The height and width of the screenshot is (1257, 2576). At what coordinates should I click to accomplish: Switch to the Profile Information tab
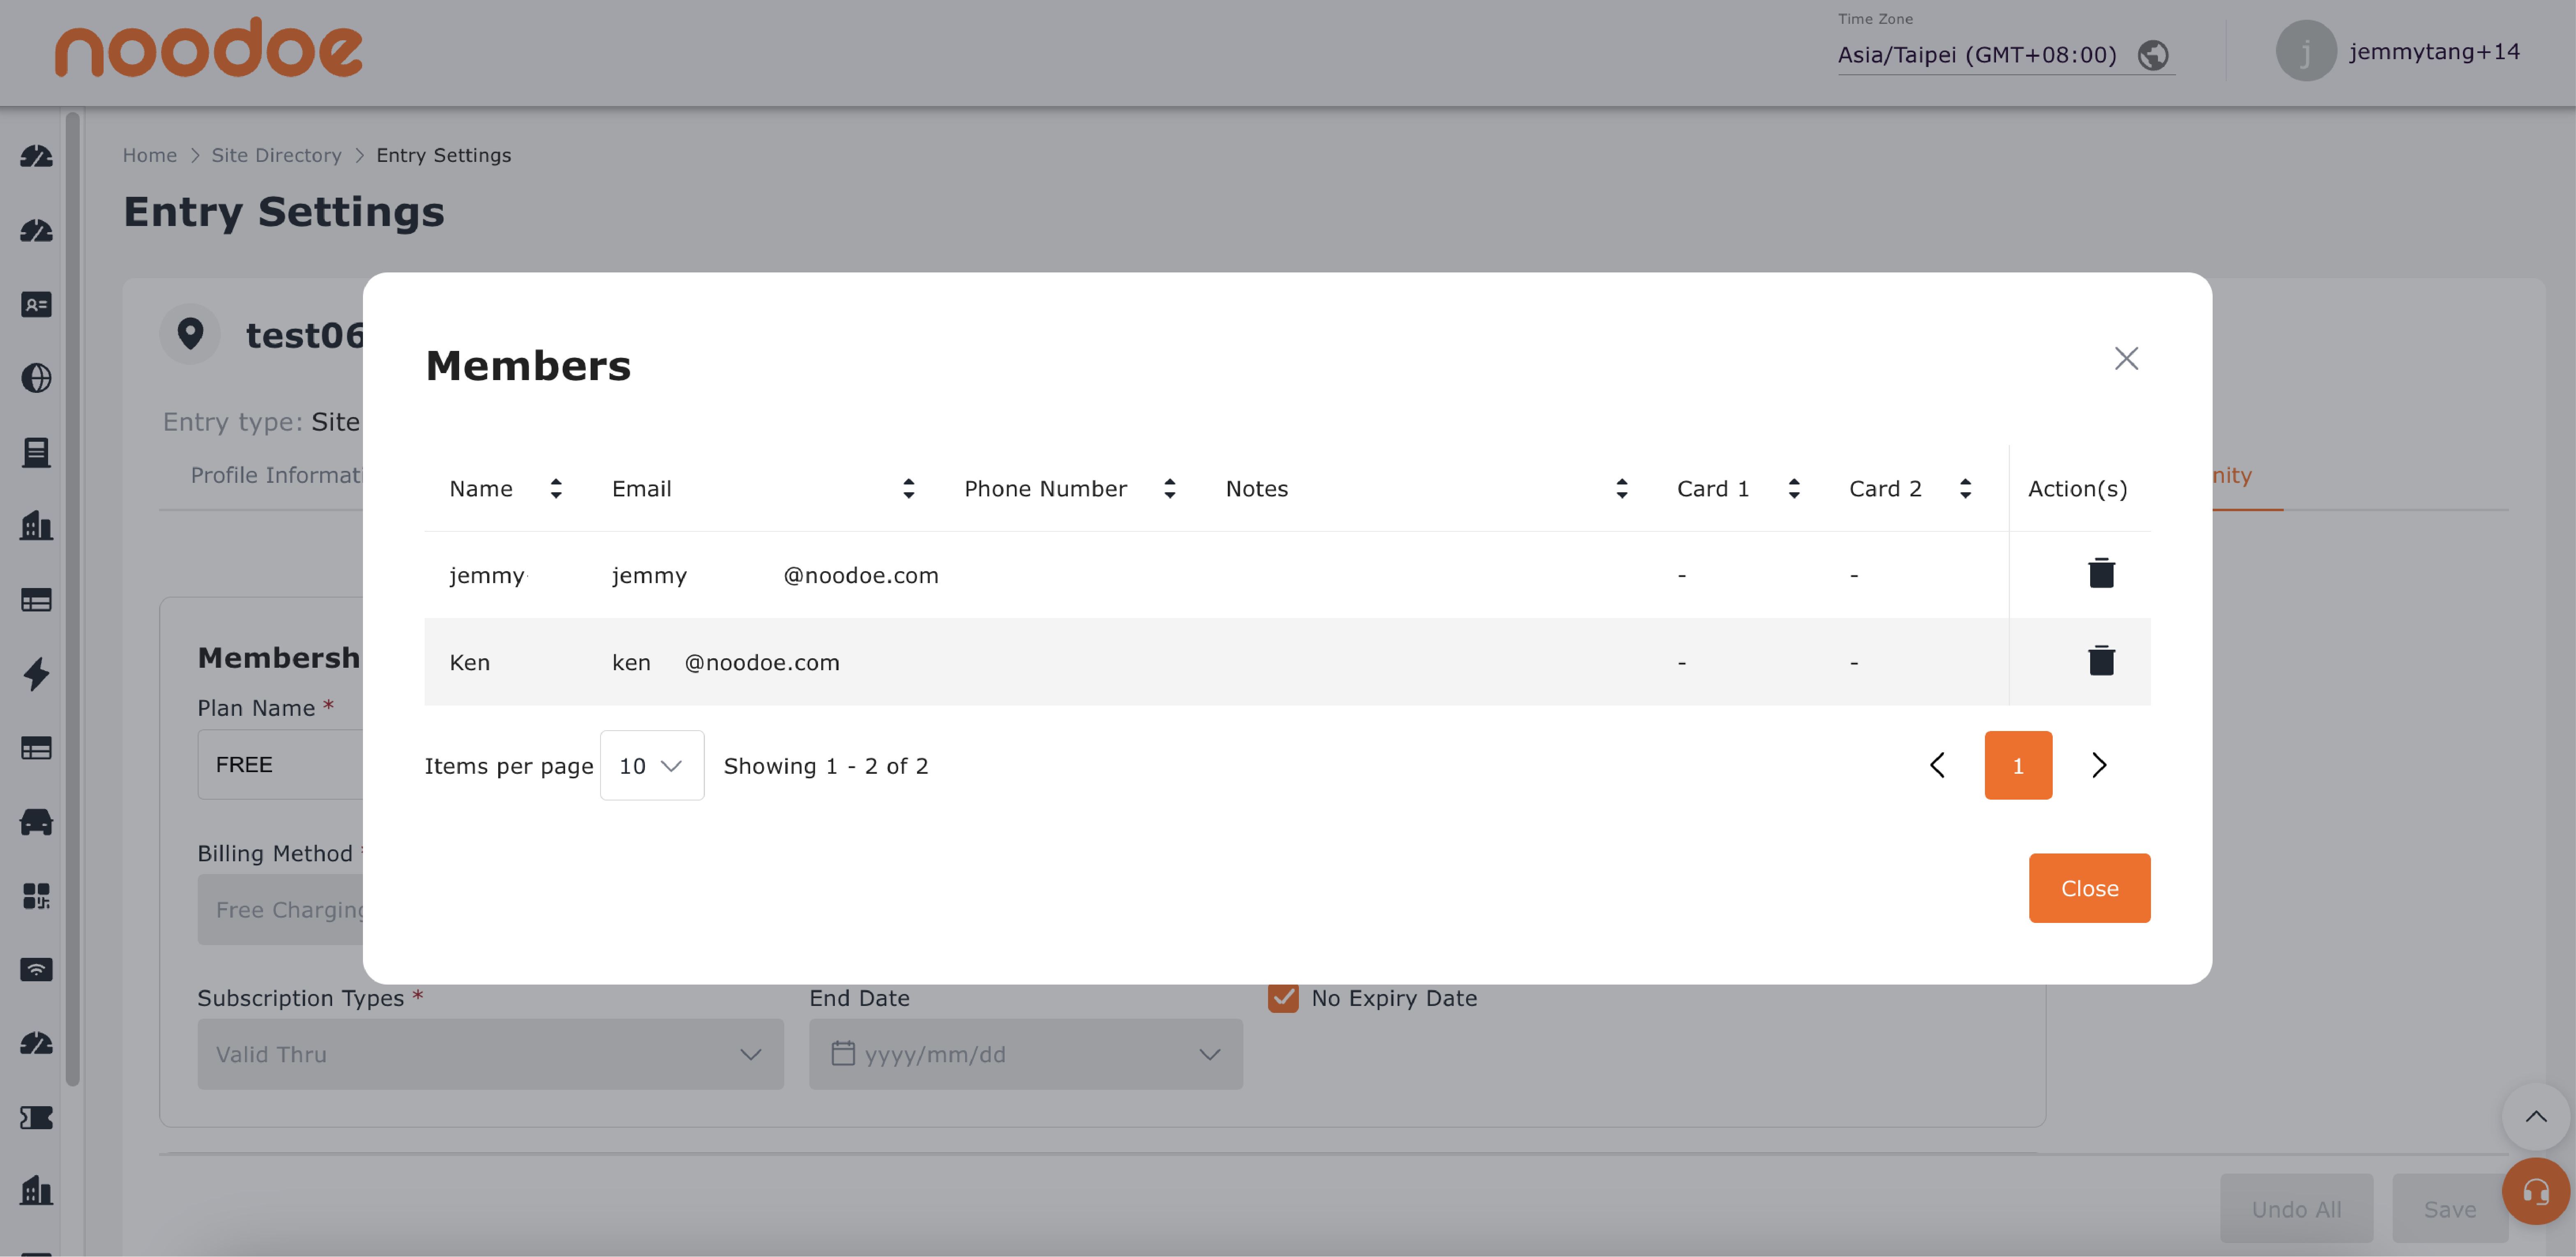(x=276, y=476)
